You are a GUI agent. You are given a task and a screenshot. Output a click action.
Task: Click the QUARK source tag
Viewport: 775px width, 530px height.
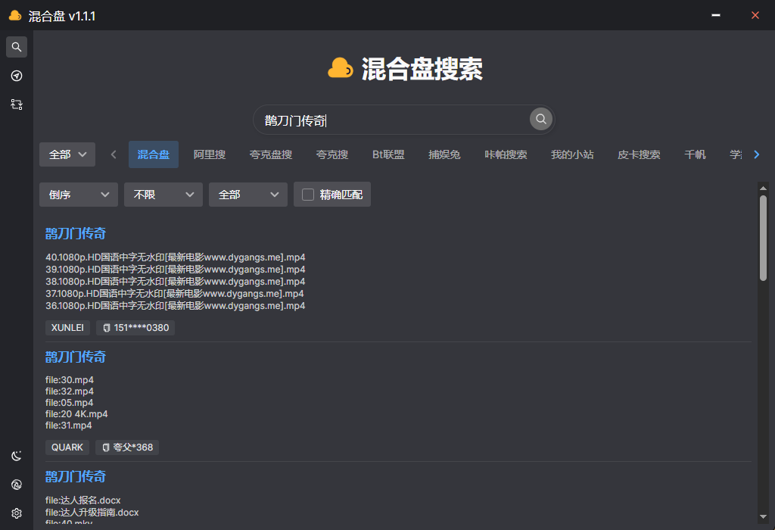67,447
